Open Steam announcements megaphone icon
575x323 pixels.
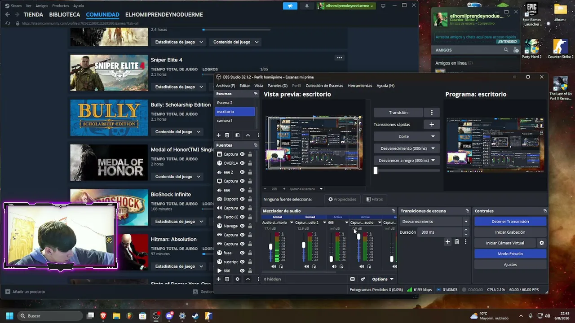(x=290, y=6)
